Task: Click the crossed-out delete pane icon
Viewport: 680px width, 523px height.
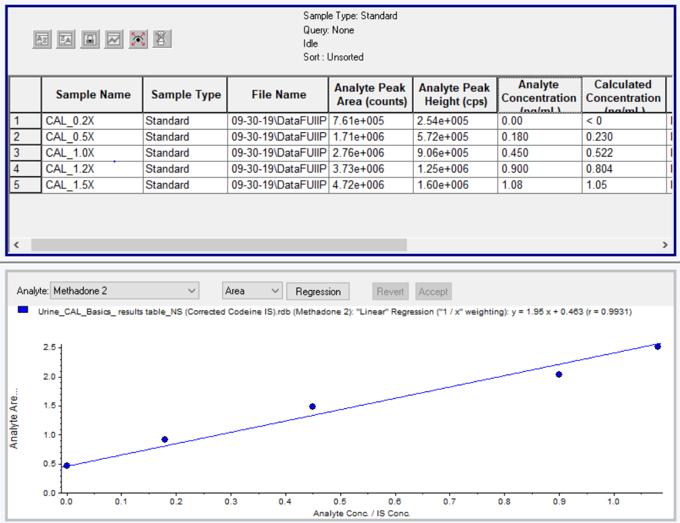Action: (x=161, y=40)
